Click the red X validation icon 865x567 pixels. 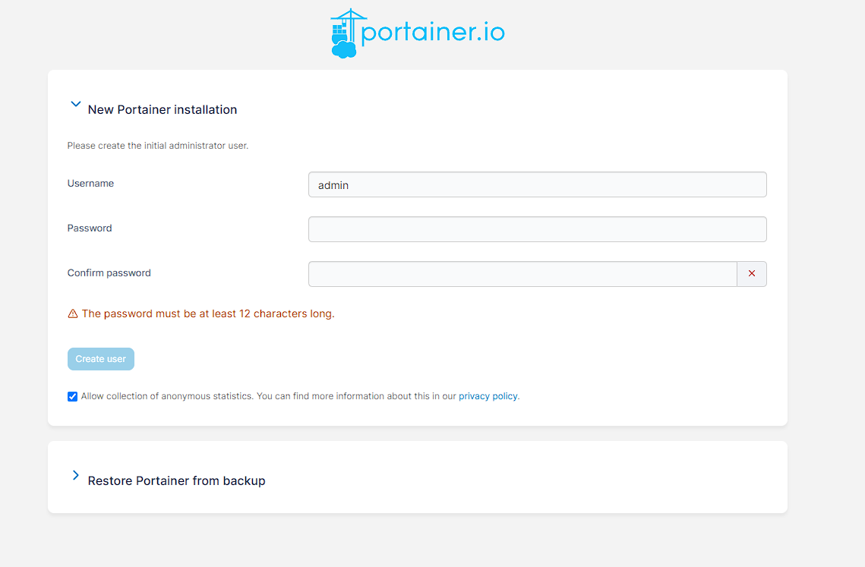(751, 273)
